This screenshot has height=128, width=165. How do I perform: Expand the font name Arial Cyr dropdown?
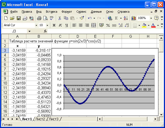tap(36, 25)
